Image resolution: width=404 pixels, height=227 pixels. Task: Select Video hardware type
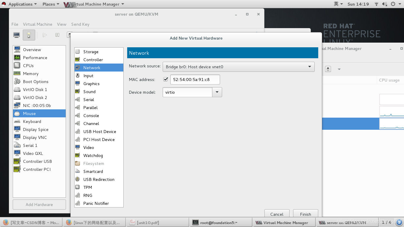pos(99,147)
